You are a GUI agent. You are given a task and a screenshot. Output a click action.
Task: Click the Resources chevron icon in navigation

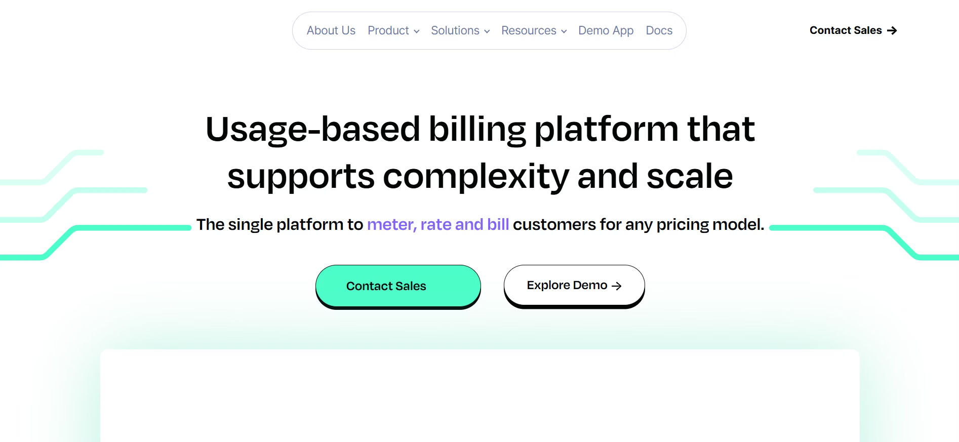coord(564,31)
